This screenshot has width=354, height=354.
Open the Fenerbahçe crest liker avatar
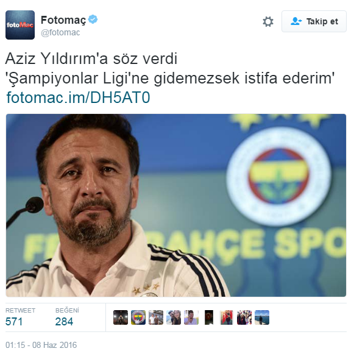click(138, 317)
